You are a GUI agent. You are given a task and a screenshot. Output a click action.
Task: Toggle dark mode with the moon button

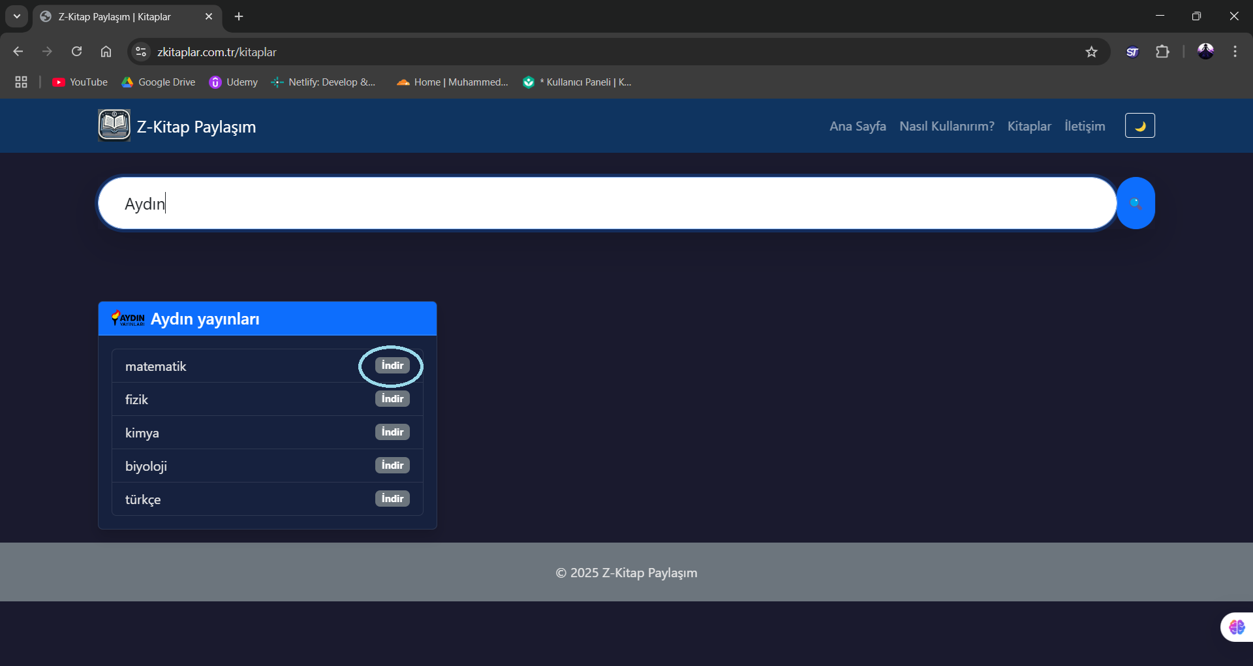point(1139,126)
